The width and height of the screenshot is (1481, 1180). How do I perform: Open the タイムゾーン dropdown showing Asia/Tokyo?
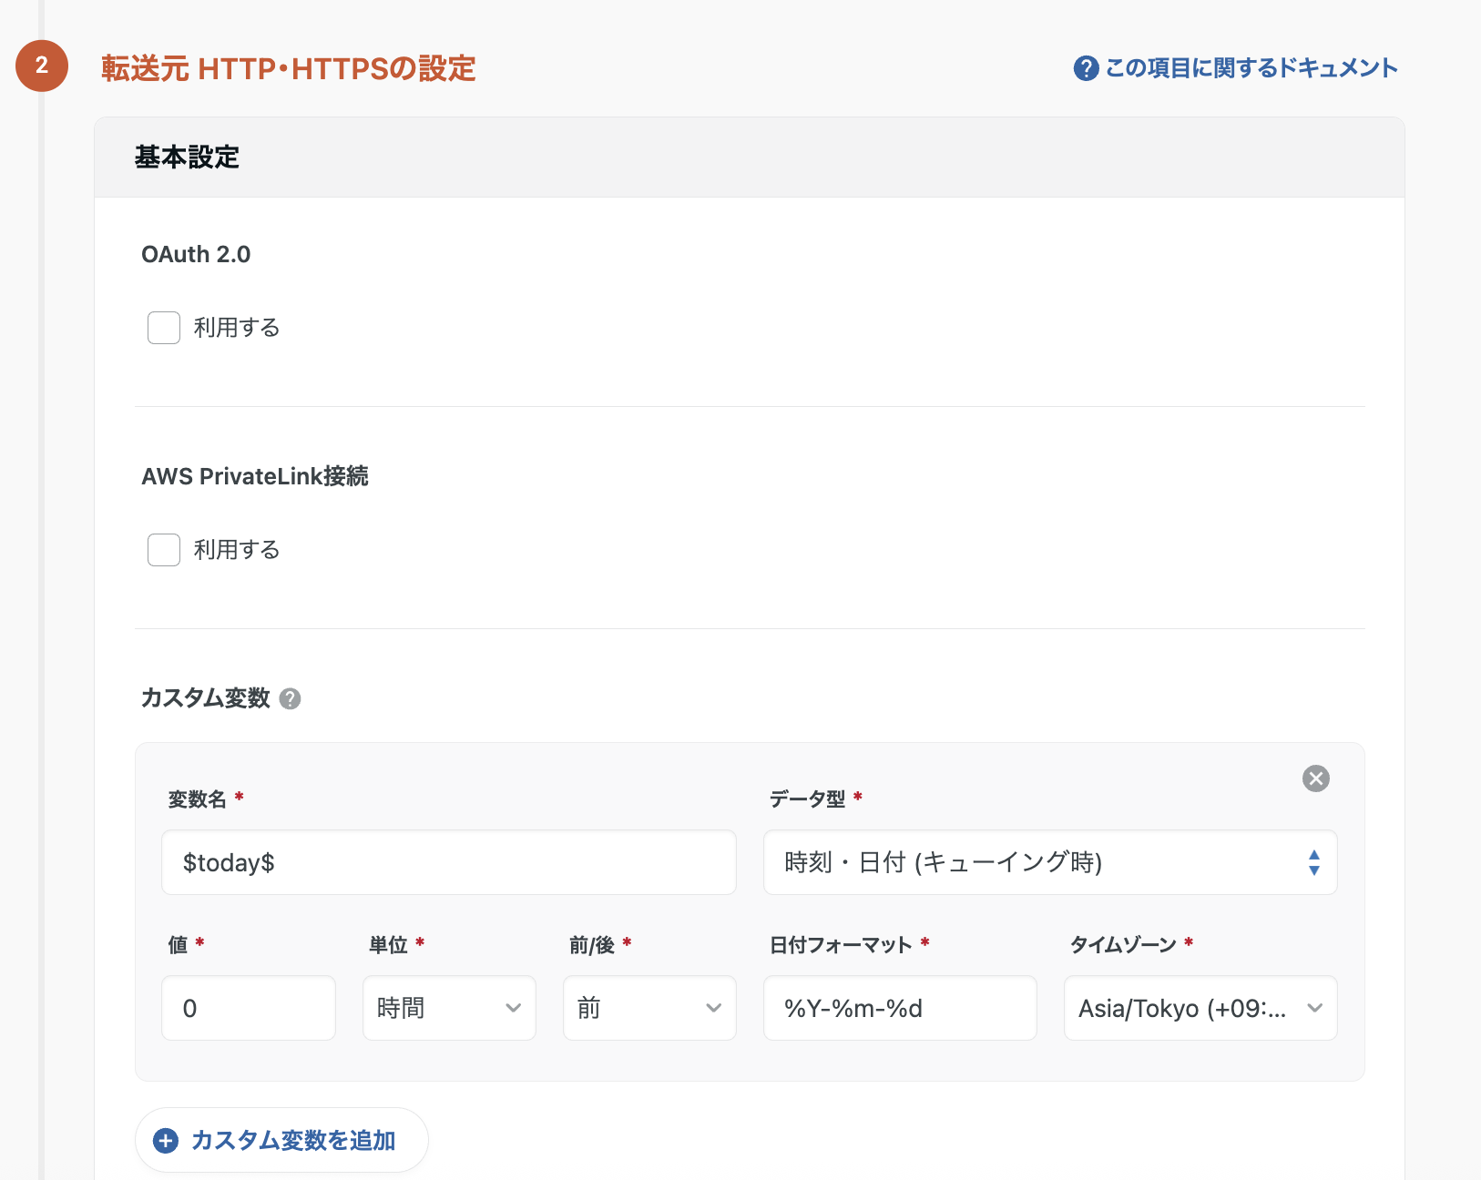tap(1200, 1008)
